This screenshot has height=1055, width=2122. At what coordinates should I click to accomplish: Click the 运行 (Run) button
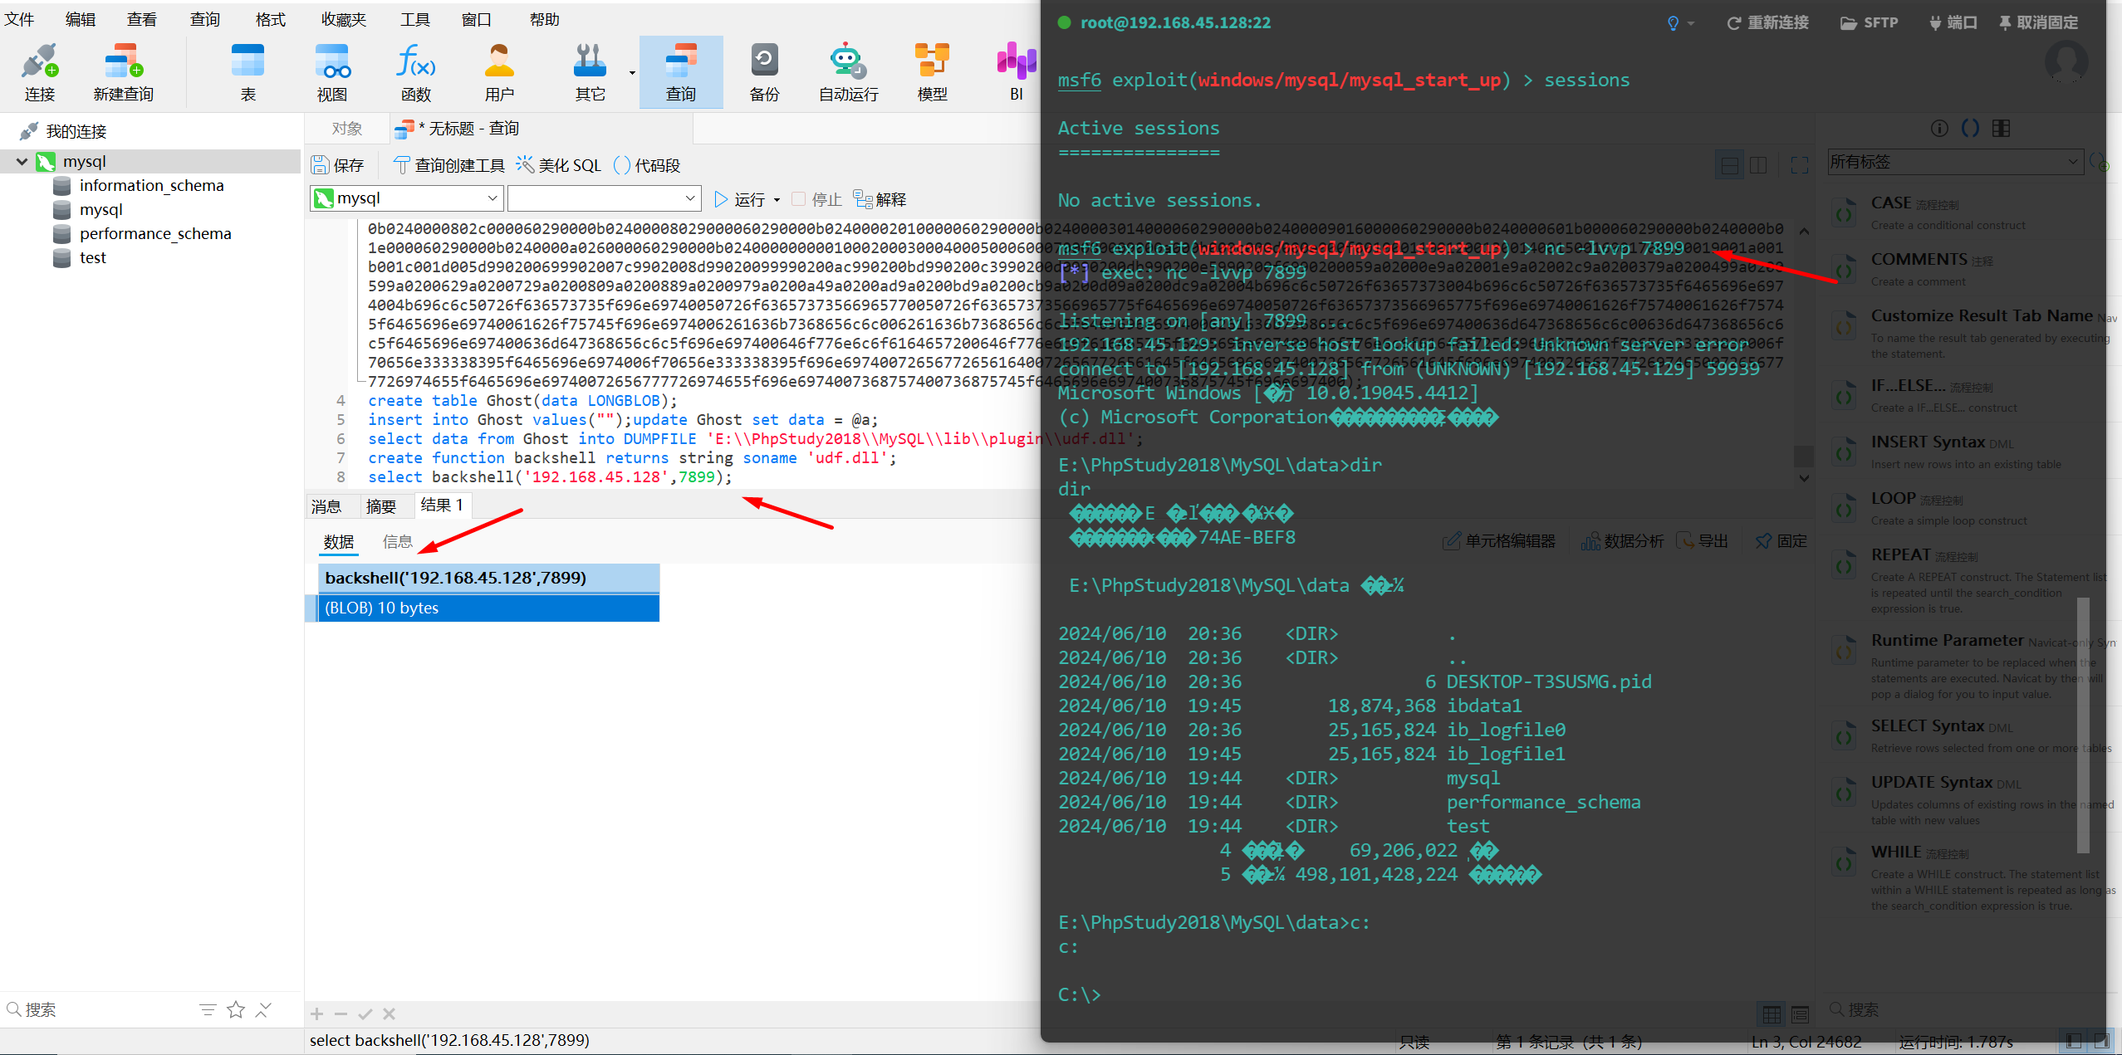[x=740, y=199]
